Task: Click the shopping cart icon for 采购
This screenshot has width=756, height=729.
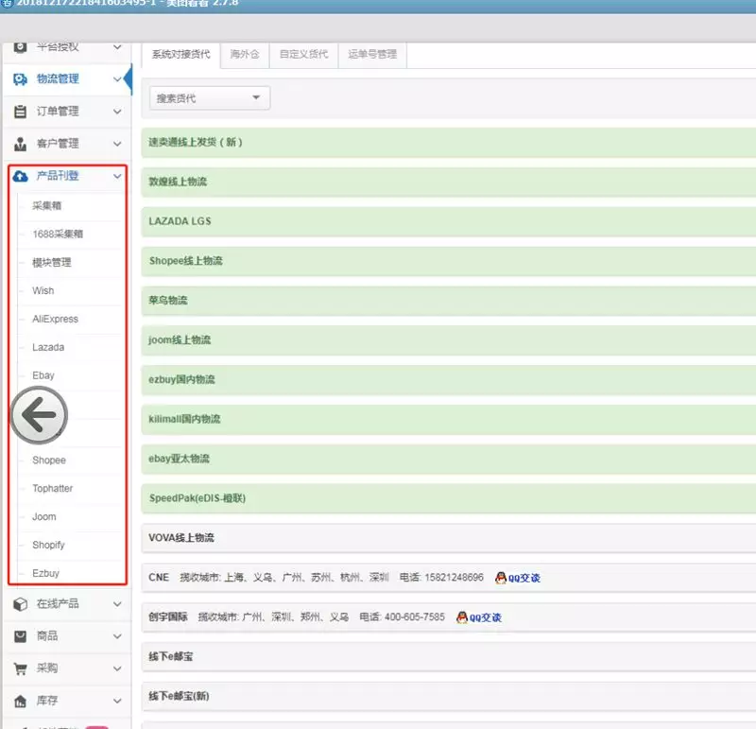Action: (20, 668)
